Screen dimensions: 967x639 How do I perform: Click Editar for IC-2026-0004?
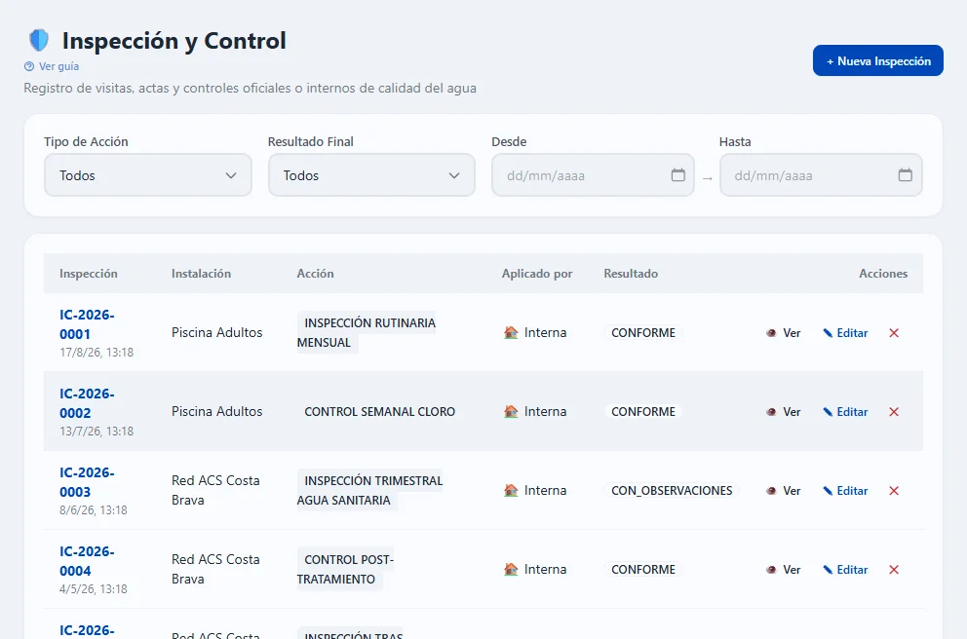pyautogui.click(x=845, y=570)
